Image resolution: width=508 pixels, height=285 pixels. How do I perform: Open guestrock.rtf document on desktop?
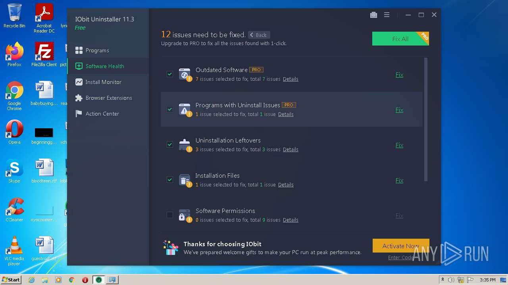click(44, 249)
